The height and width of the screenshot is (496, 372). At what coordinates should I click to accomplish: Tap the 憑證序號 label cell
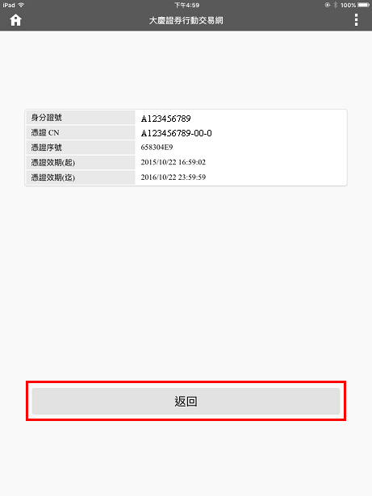click(81, 148)
